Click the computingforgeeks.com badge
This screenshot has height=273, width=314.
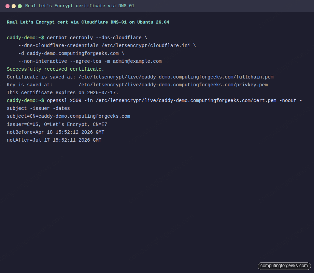[x=284, y=266]
